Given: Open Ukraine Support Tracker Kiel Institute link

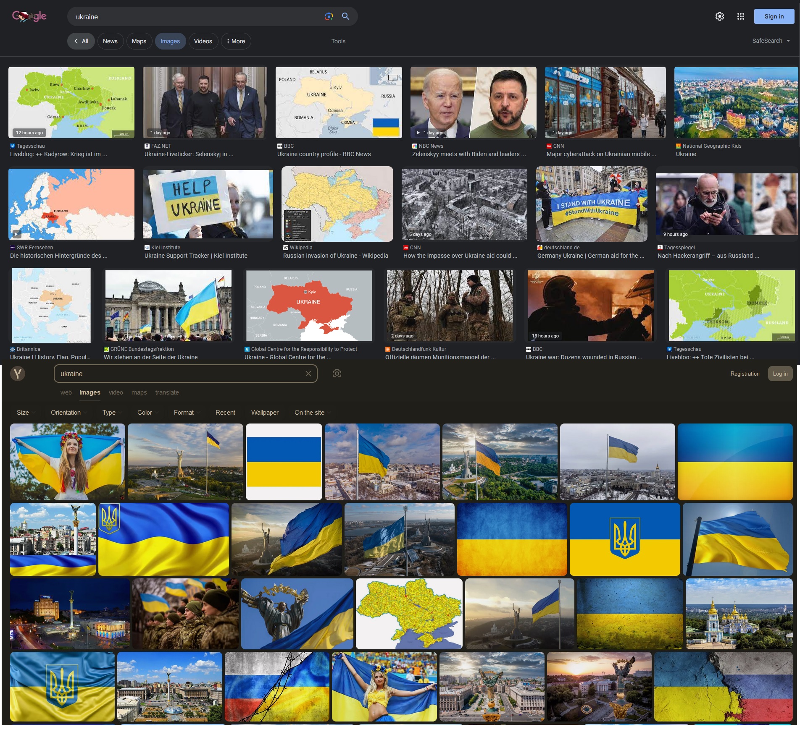Looking at the screenshot, I should click(196, 256).
